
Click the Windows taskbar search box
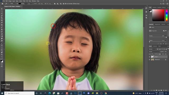[19, 93]
